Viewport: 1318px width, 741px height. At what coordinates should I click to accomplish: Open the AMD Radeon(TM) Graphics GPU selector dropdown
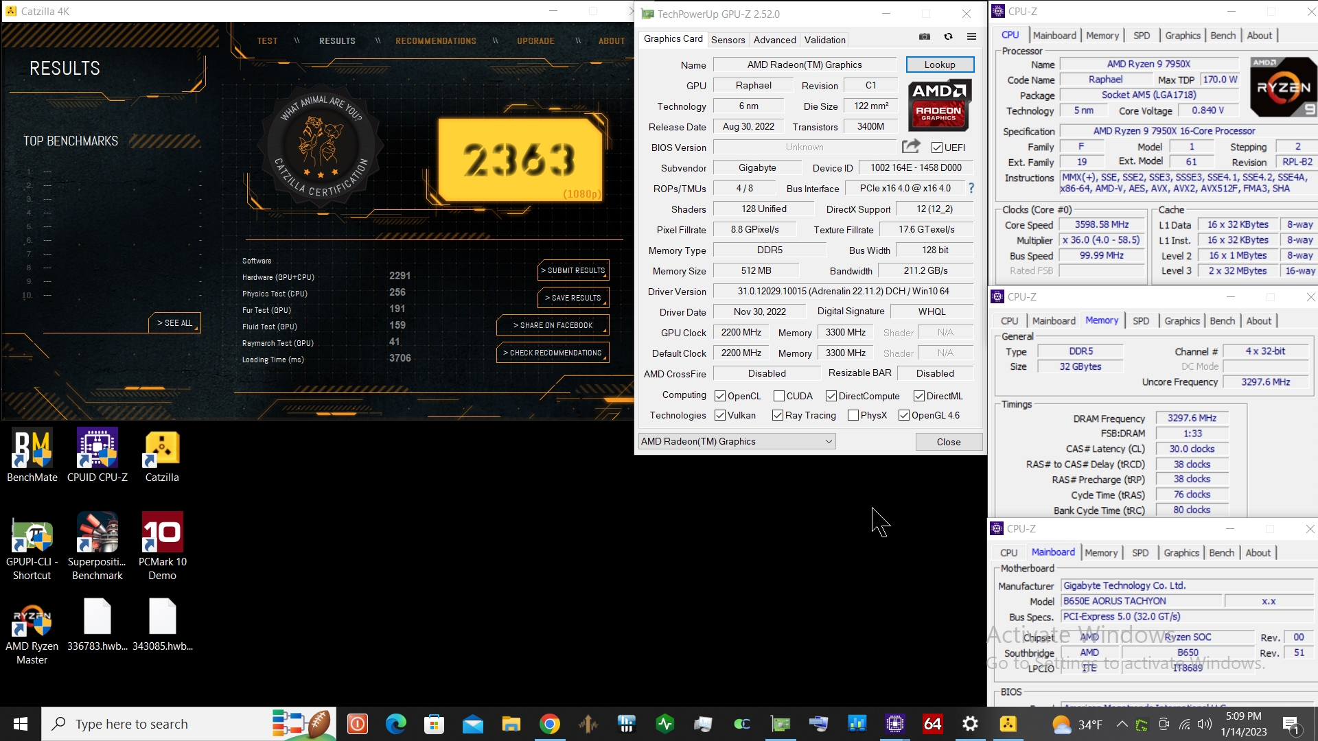point(737,441)
